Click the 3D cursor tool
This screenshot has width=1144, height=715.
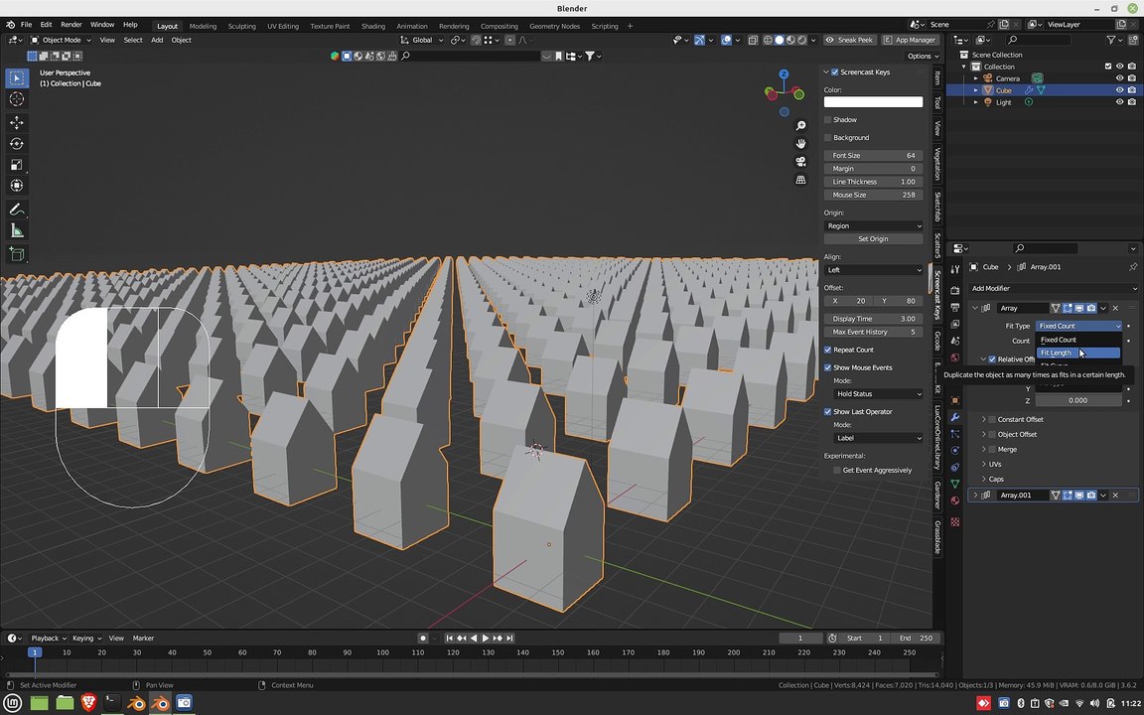[x=17, y=99]
